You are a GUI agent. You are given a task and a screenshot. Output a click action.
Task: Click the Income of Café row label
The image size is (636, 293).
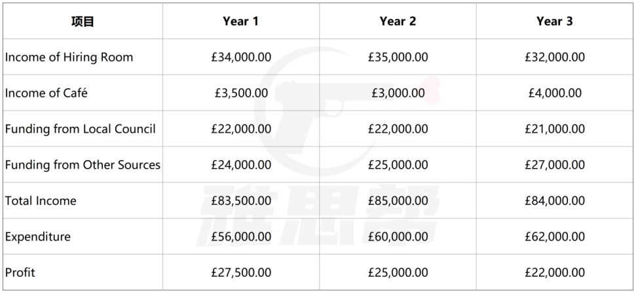click(x=47, y=94)
